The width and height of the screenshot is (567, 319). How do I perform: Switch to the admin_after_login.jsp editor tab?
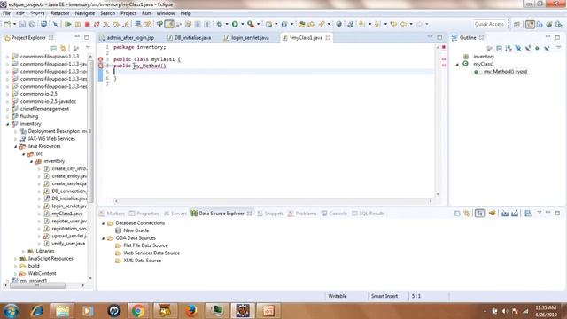[x=127, y=37]
